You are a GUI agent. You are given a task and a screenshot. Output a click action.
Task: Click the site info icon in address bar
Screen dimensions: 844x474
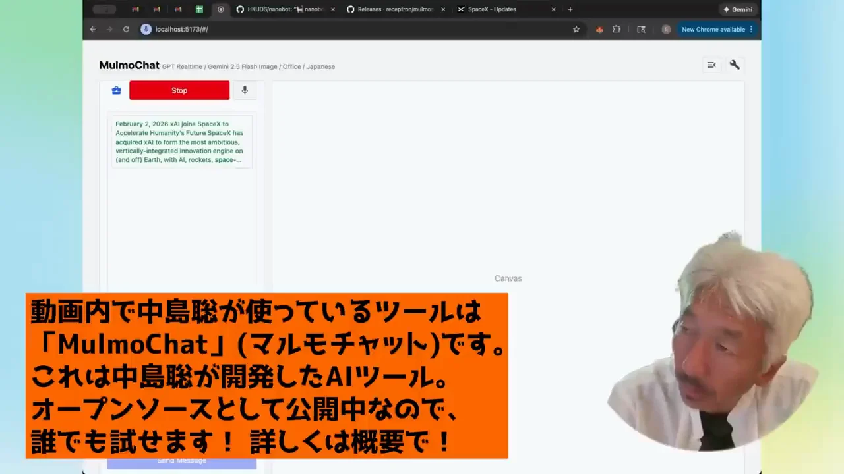click(146, 29)
